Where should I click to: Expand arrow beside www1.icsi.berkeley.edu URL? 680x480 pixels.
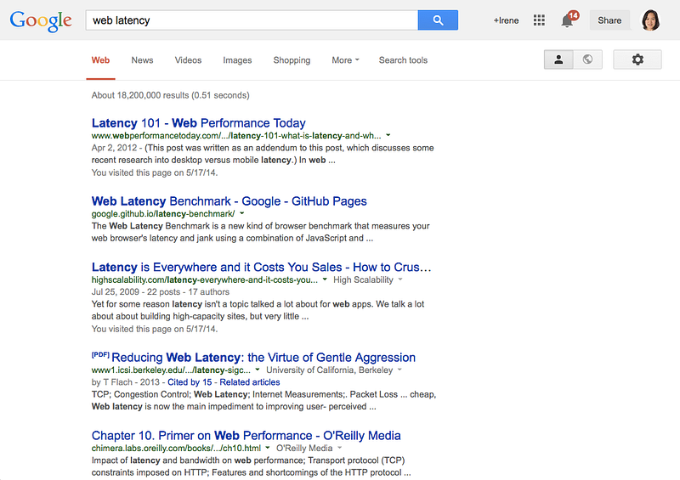[258, 370]
